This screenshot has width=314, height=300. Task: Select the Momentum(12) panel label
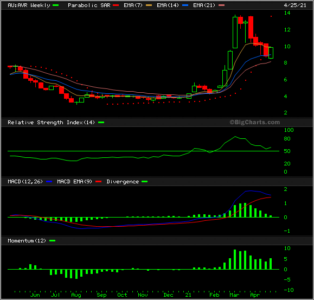pos(27,240)
